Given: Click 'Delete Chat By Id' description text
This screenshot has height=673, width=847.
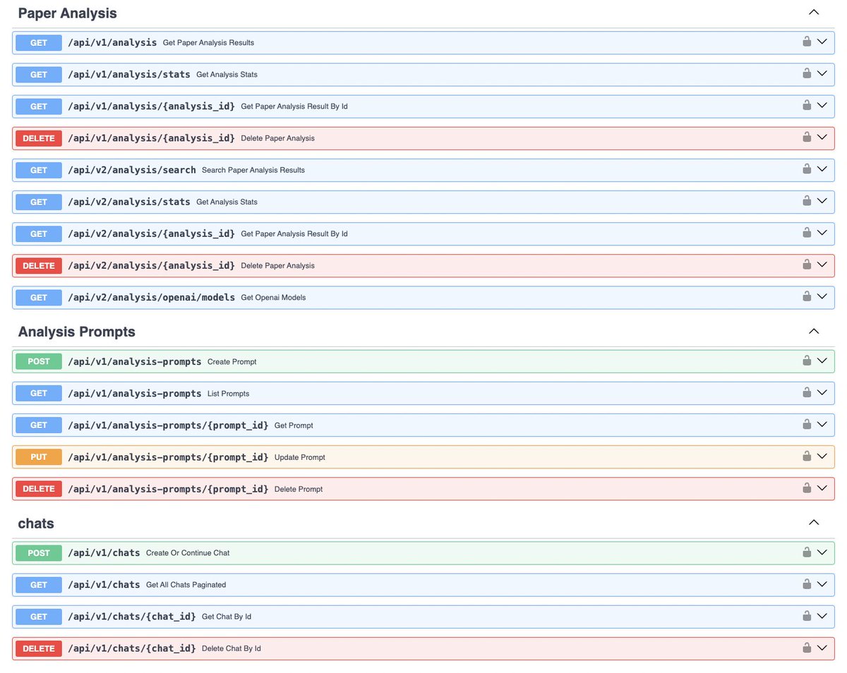Looking at the screenshot, I should (232, 648).
